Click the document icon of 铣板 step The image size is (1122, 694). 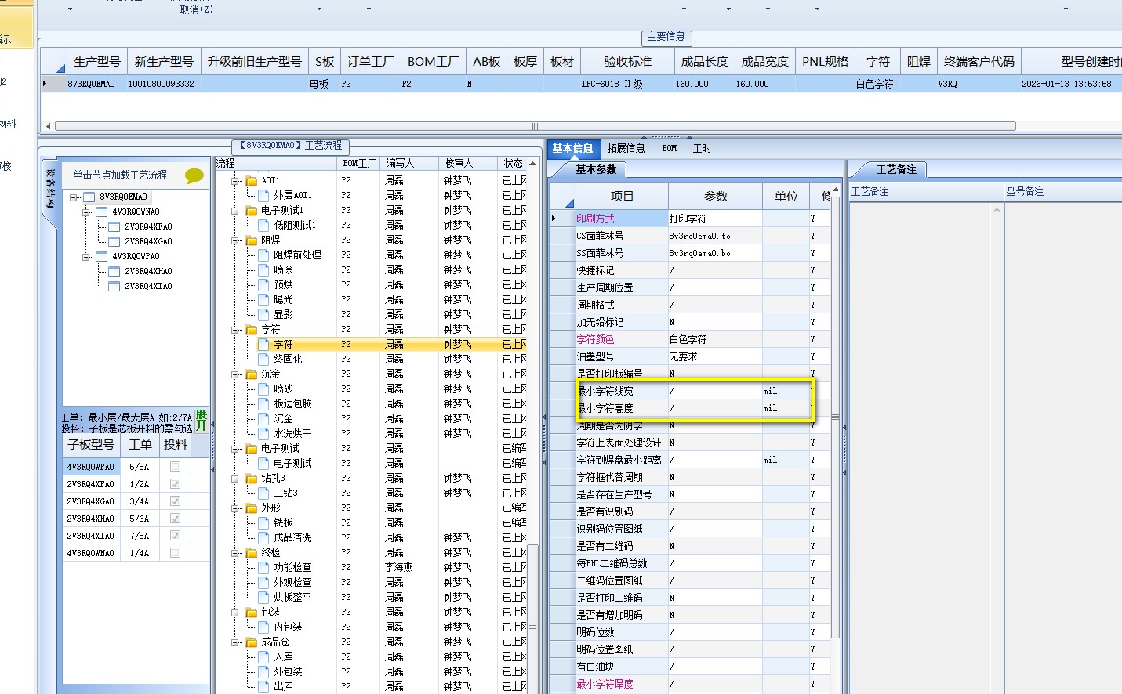[x=263, y=522]
